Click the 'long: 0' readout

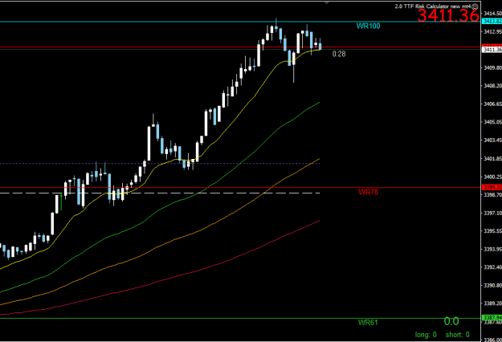coord(426,335)
